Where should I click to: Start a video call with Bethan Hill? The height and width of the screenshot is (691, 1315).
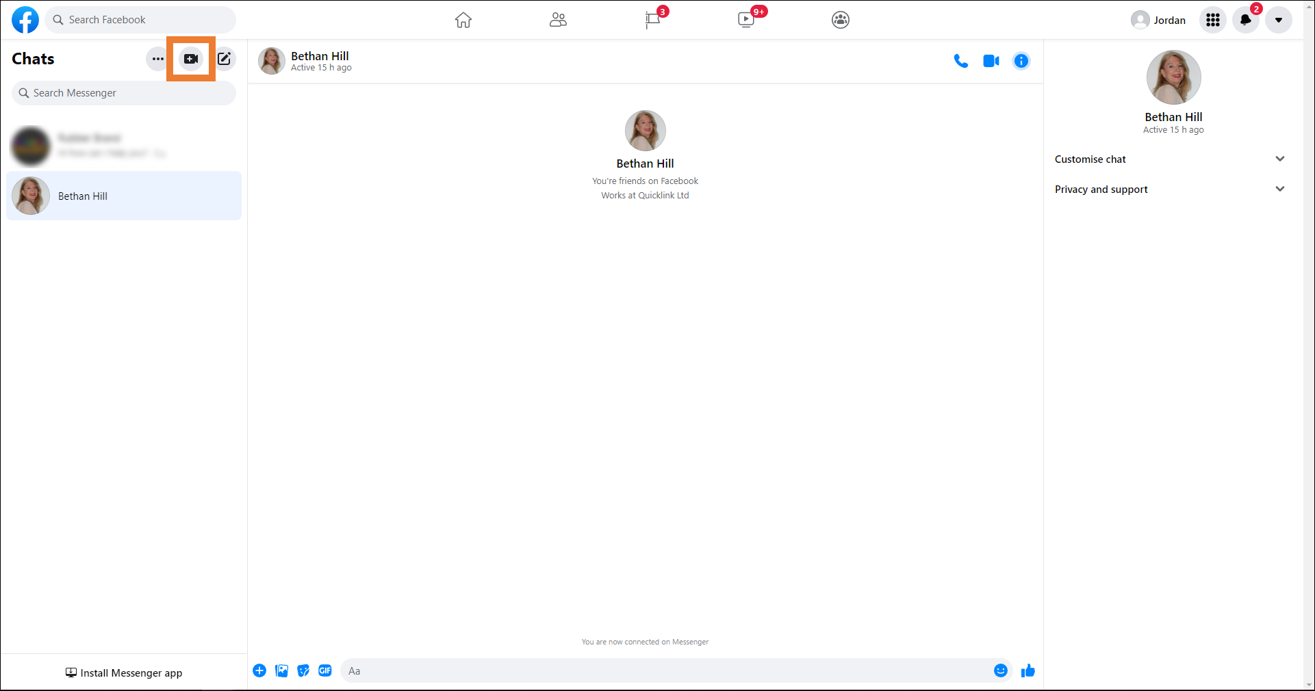coord(991,61)
